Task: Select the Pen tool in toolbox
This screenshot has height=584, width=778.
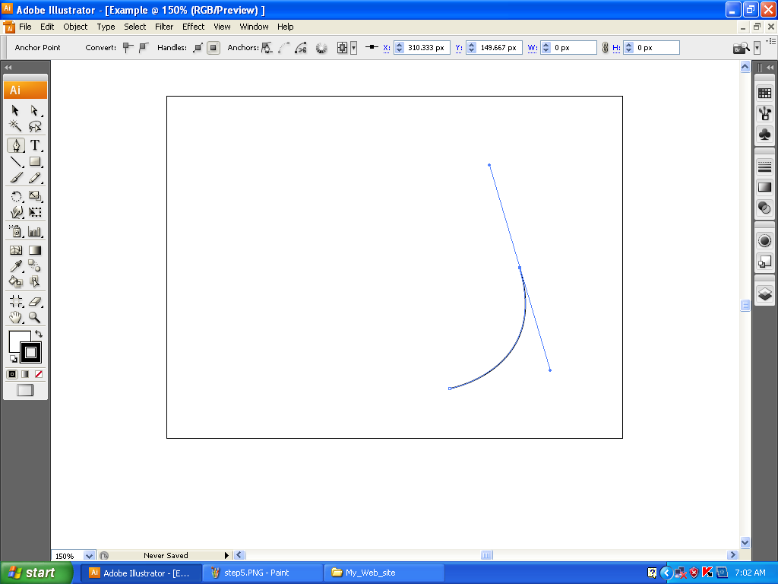Action: click(16, 145)
